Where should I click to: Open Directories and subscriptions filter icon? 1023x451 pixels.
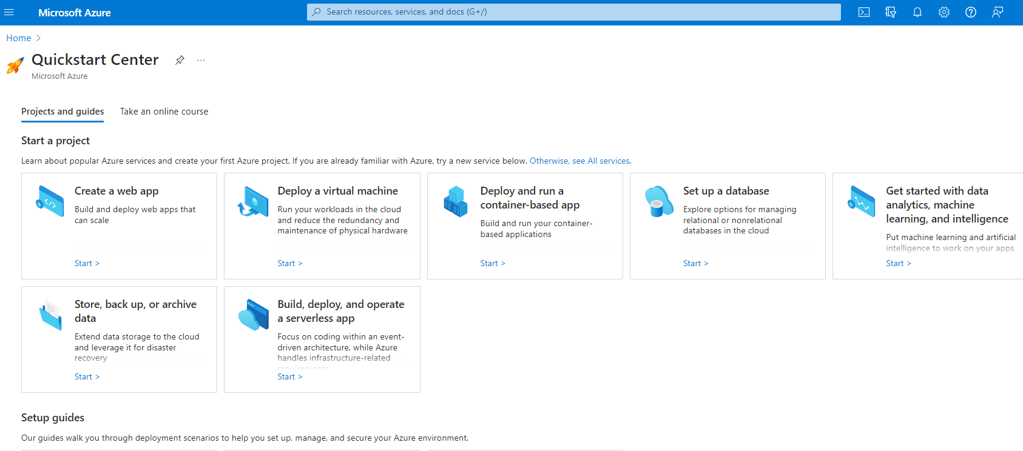pos(891,12)
